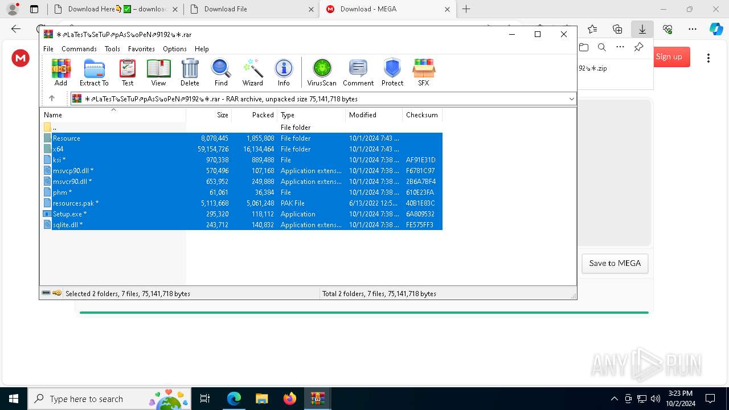
Task: Click the Add toolbar icon in WinRAR
Action: tap(61, 72)
